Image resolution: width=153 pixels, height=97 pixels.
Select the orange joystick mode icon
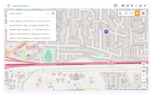pyautogui.click(x=137, y=13)
